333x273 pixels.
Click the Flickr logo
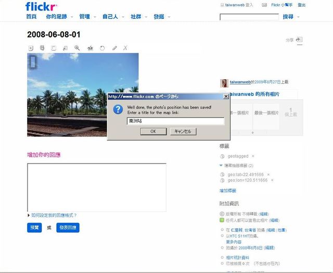(42, 7)
